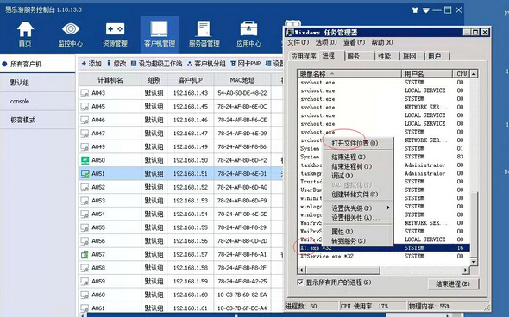Image resolution: width=509 pixels, height=317 pixels.
Task: Click the 修改 toolbar button
Action: (116, 64)
